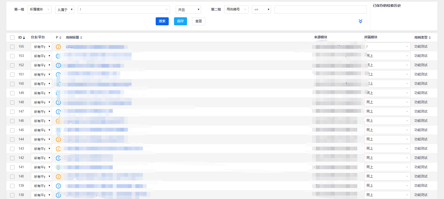Sort by 用例类型 column arrows
This screenshot has width=444, height=199.
click(430, 38)
